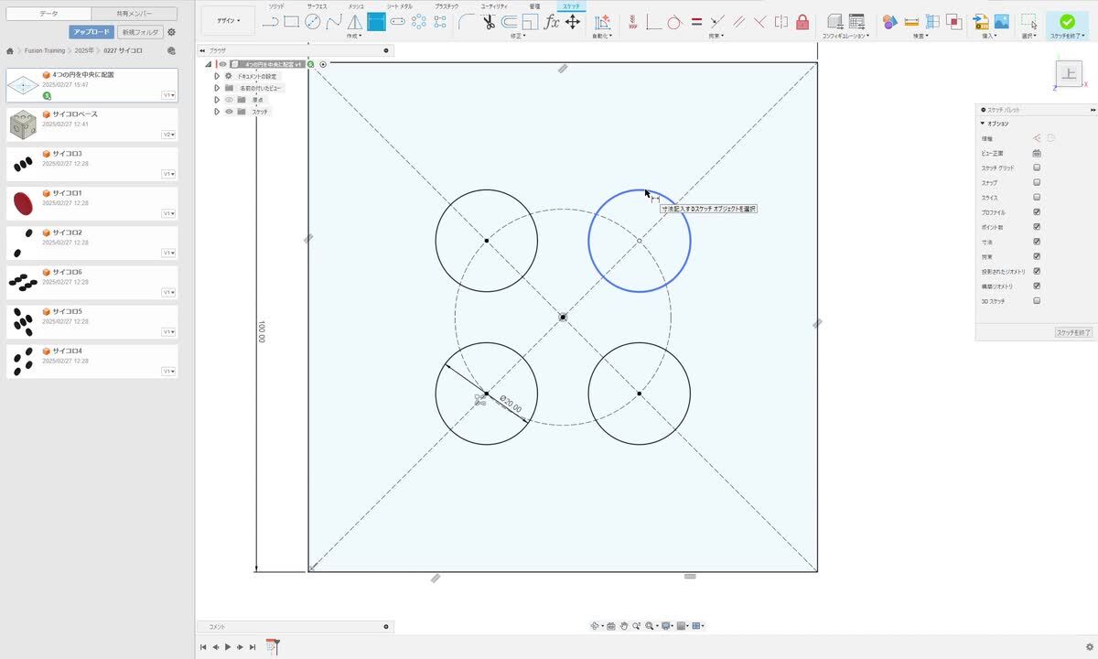Apply the Symmetry constraint
This screenshot has width=1098, height=659.
(780, 22)
